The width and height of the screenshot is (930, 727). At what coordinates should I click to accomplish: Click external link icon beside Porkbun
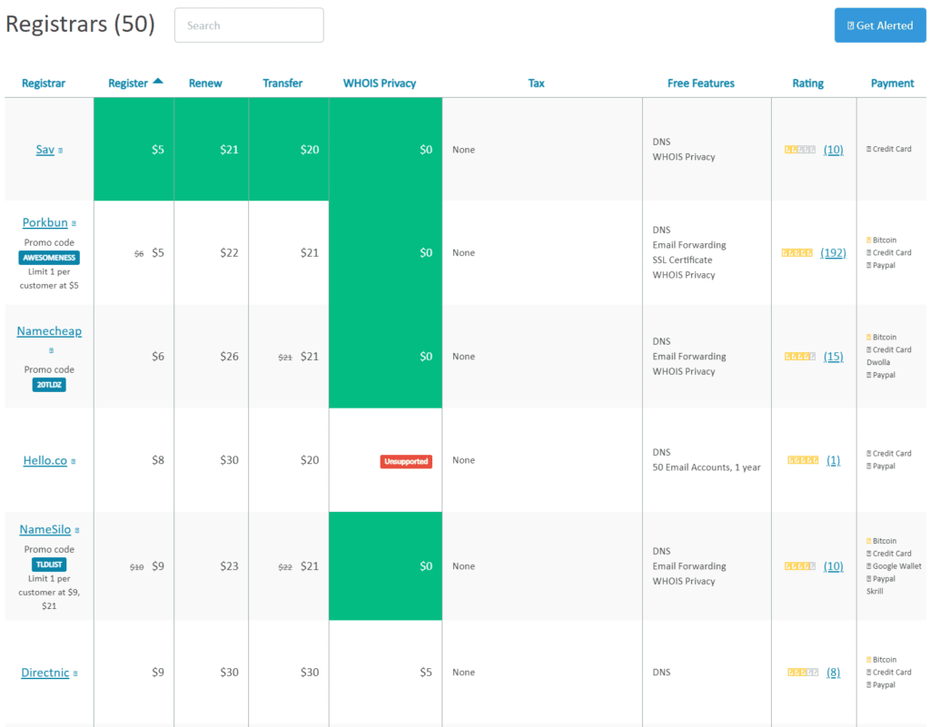(x=74, y=223)
